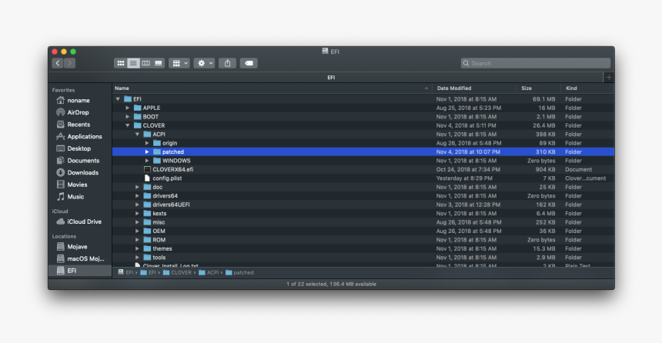Click the CLOVER folder icon in the list
This screenshot has width=662, height=343.
137,125
